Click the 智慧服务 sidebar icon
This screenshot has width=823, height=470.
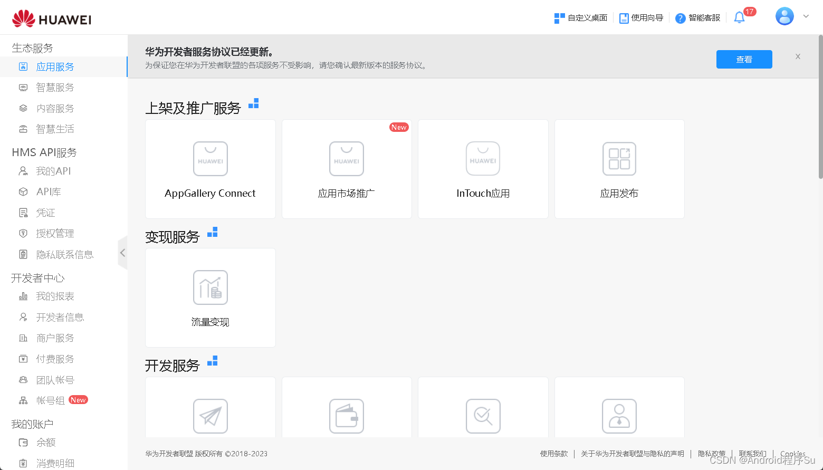click(x=23, y=88)
